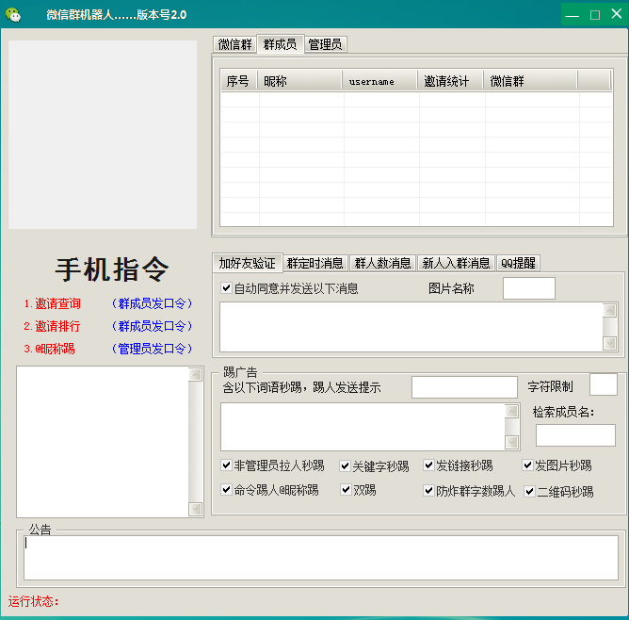Maximize the robot window

(595, 15)
